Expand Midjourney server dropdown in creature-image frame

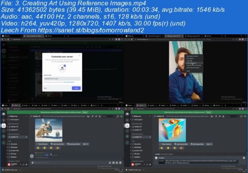pyautogui.click(x=26, y=116)
